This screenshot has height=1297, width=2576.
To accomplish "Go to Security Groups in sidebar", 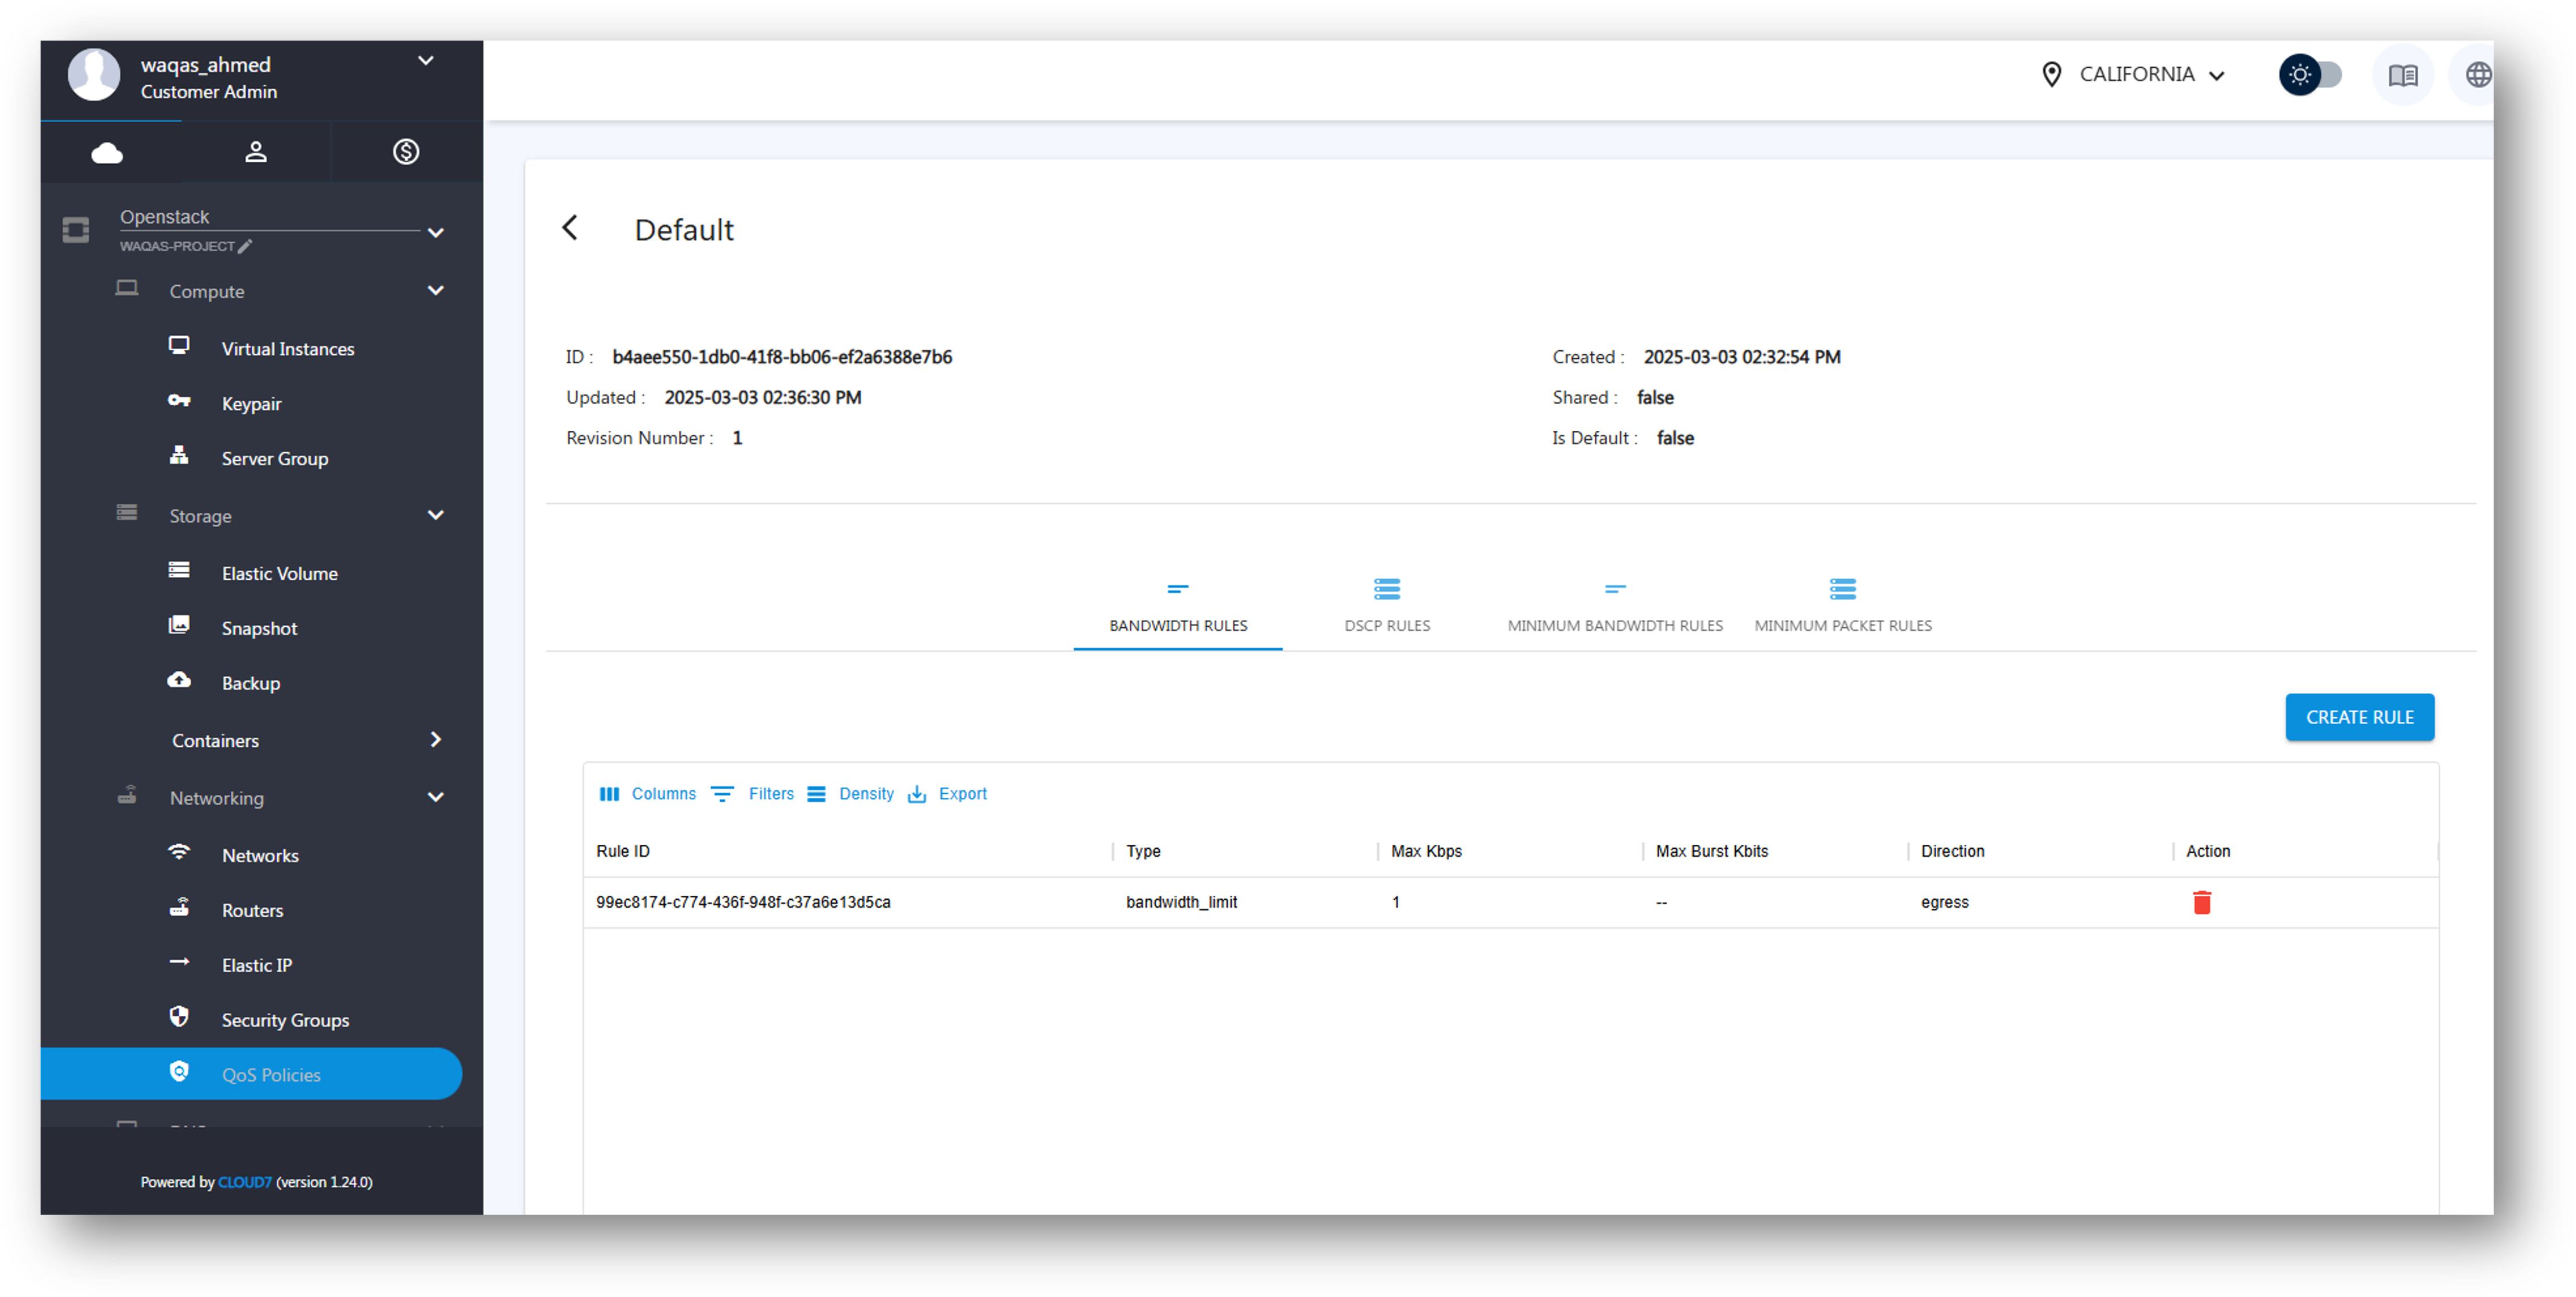I will (x=285, y=1020).
